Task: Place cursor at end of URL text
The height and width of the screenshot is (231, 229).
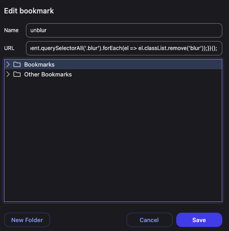Action: (x=217, y=48)
